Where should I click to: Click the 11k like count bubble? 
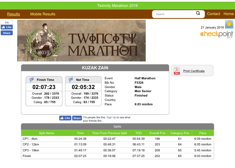pyautogui.click(x=7, y=23)
